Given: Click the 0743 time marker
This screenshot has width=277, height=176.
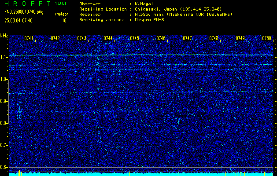Looking at the screenshot, I should 81,38.
